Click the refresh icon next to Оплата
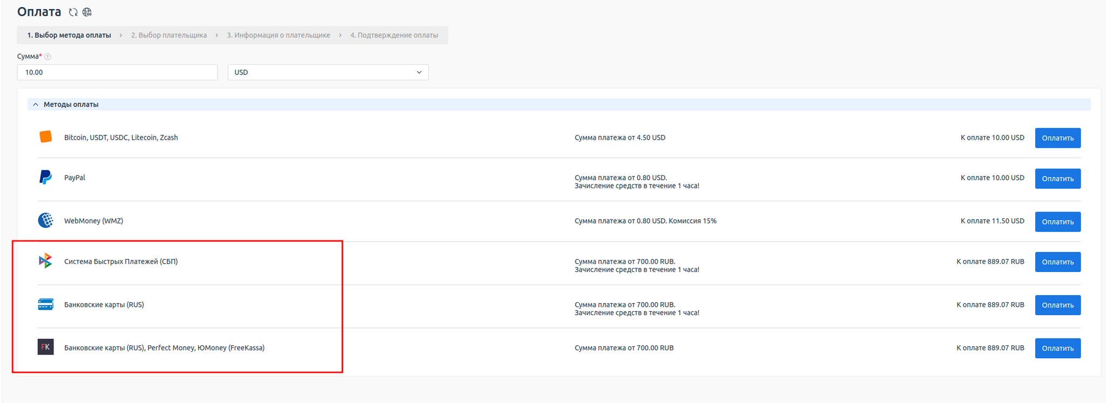 pyautogui.click(x=73, y=12)
